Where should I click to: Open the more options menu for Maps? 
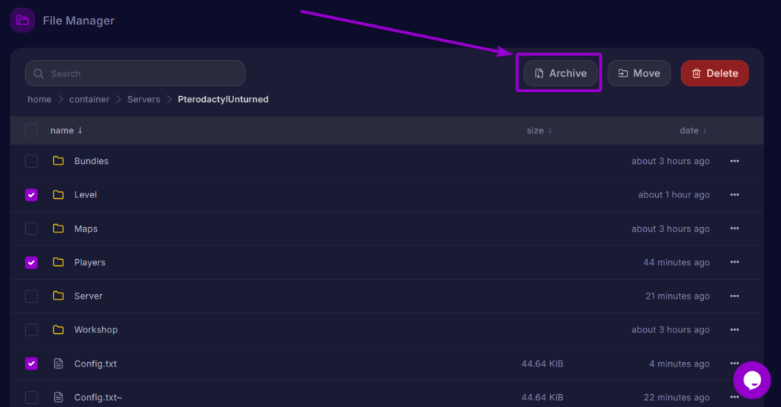[x=734, y=229]
